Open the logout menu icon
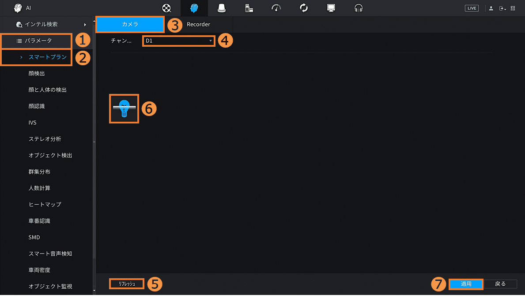 [502, 8]
